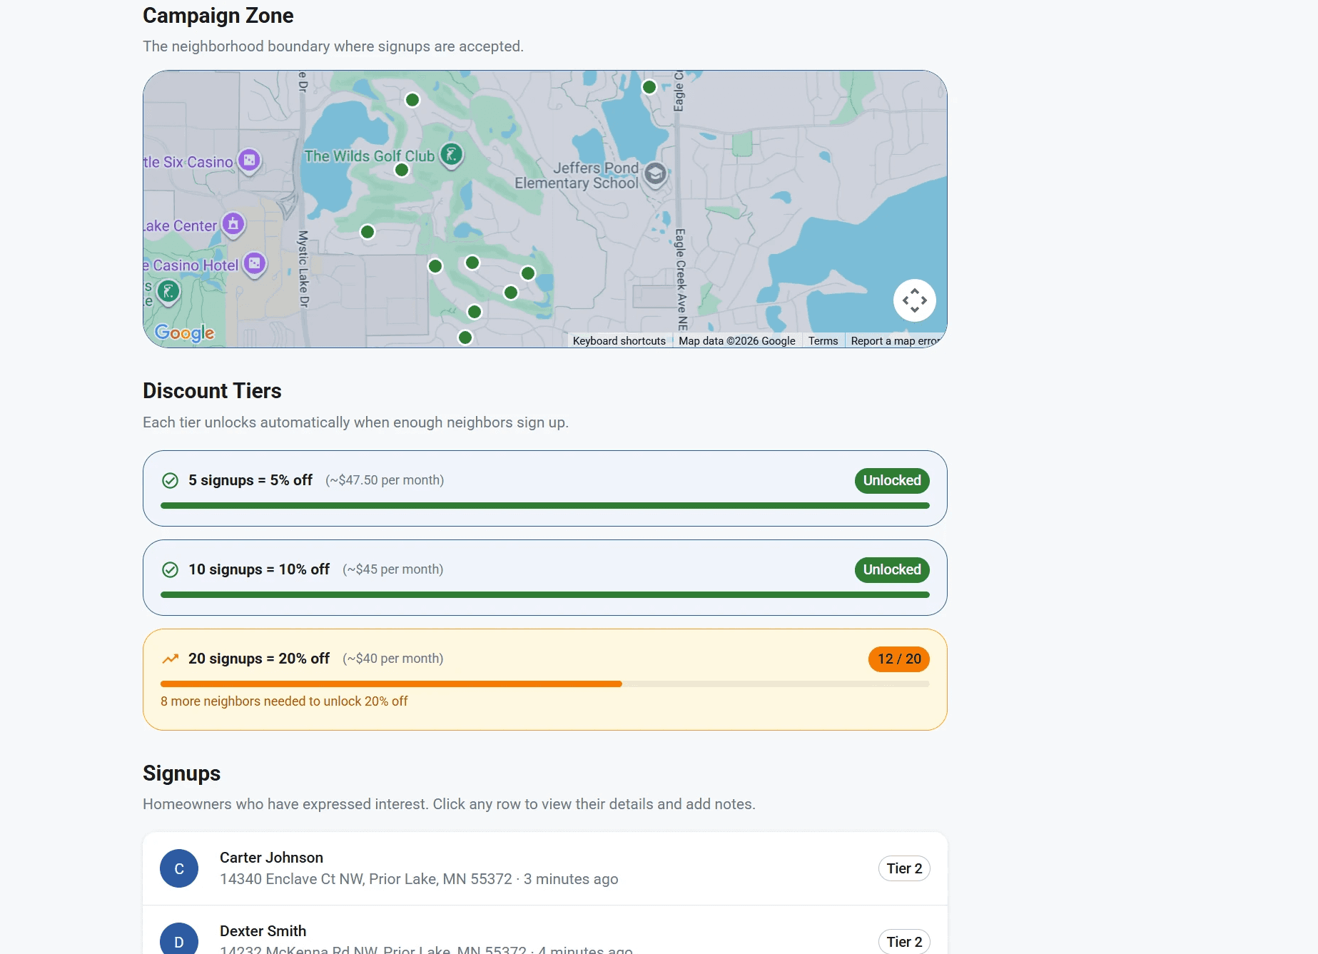The image size is (1318, 954).
Task: Click the map pan control icon
Action: [914, 300]
